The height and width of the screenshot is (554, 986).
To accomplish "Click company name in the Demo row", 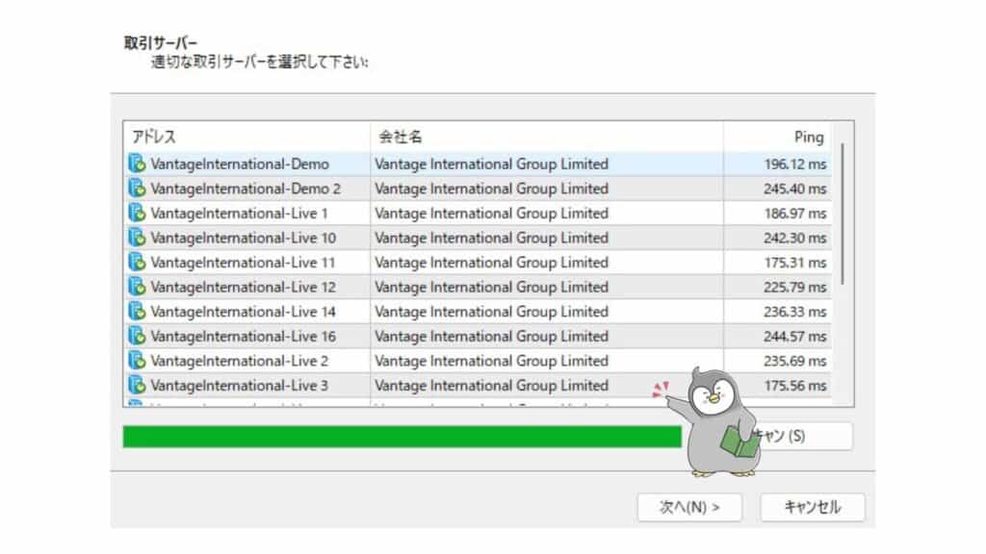I will coord(492,164).
